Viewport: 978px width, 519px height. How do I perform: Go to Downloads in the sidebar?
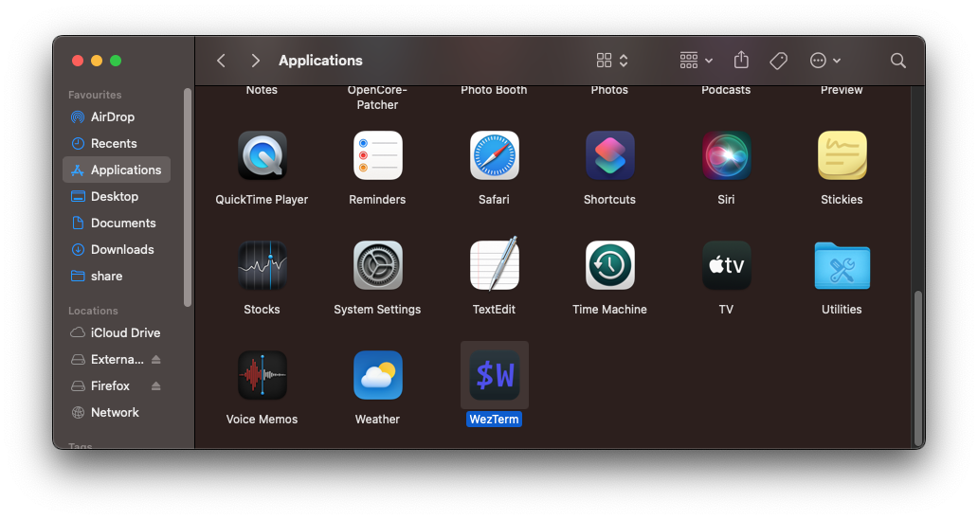(x=121, y=250)
